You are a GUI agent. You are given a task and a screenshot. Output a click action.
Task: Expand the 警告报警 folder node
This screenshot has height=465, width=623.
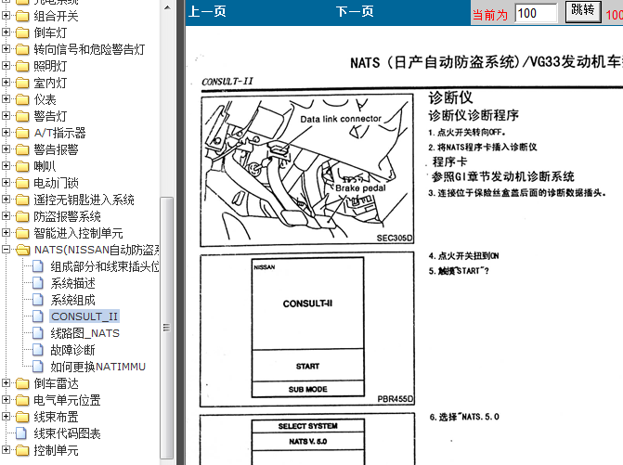(x=6, y=149)
